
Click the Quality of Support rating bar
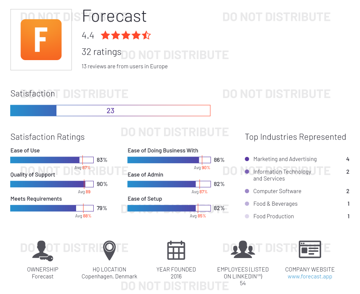(x=52, y=184)
